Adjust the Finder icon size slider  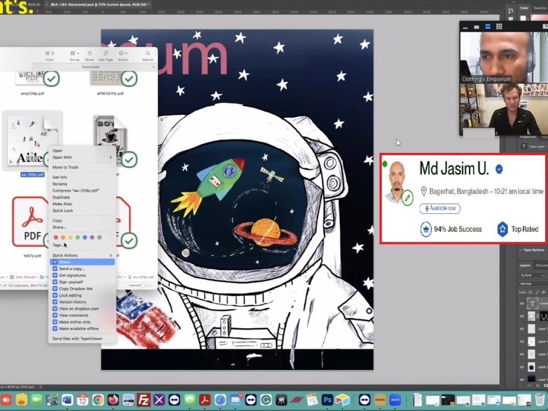(x=143, y=286)
